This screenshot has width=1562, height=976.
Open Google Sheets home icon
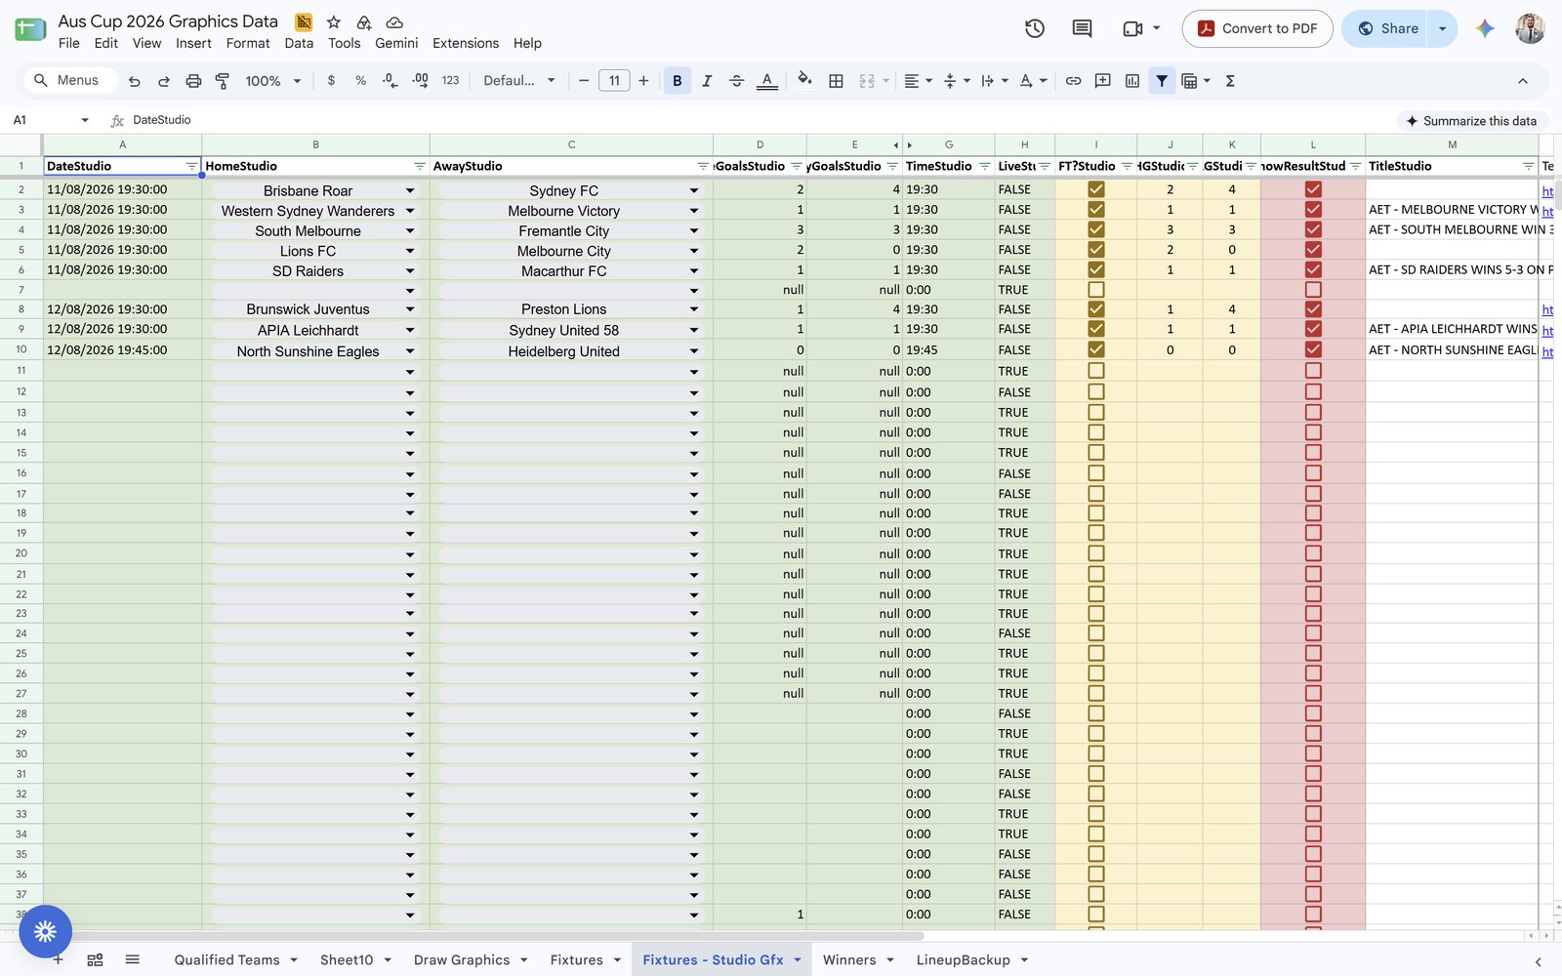(x=30, y=29)
